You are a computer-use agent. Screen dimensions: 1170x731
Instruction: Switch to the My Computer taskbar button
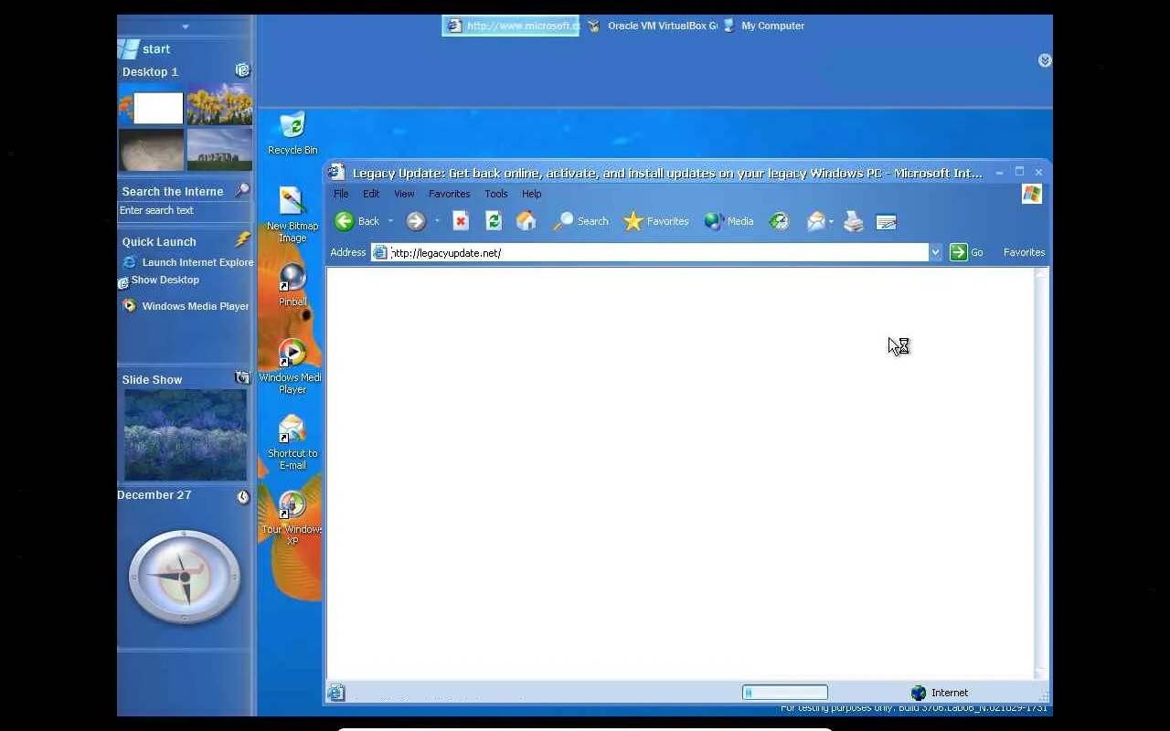click(763, 26)
